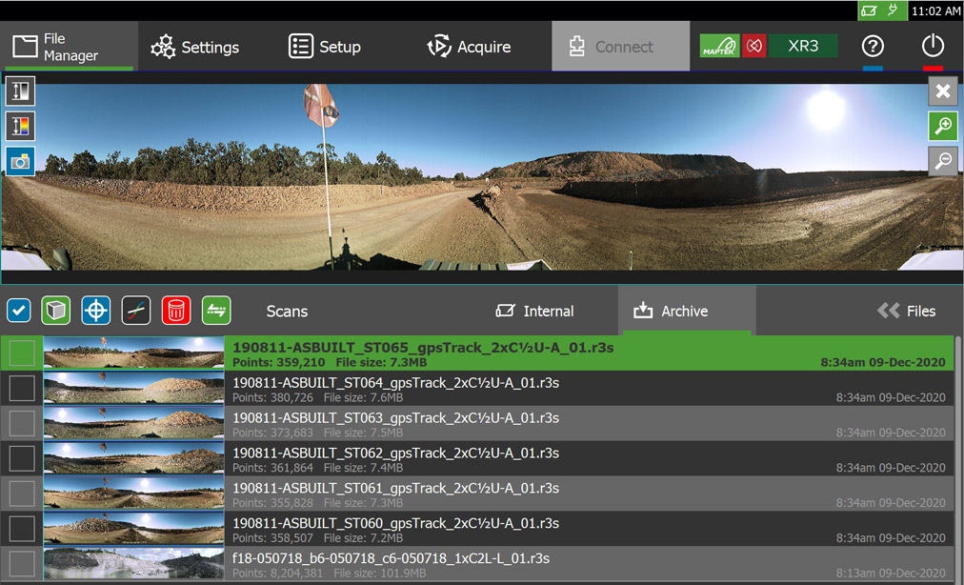Click the ST060 scan thumbnail
This screenshot has width=964, height=585.
(134, 529)
